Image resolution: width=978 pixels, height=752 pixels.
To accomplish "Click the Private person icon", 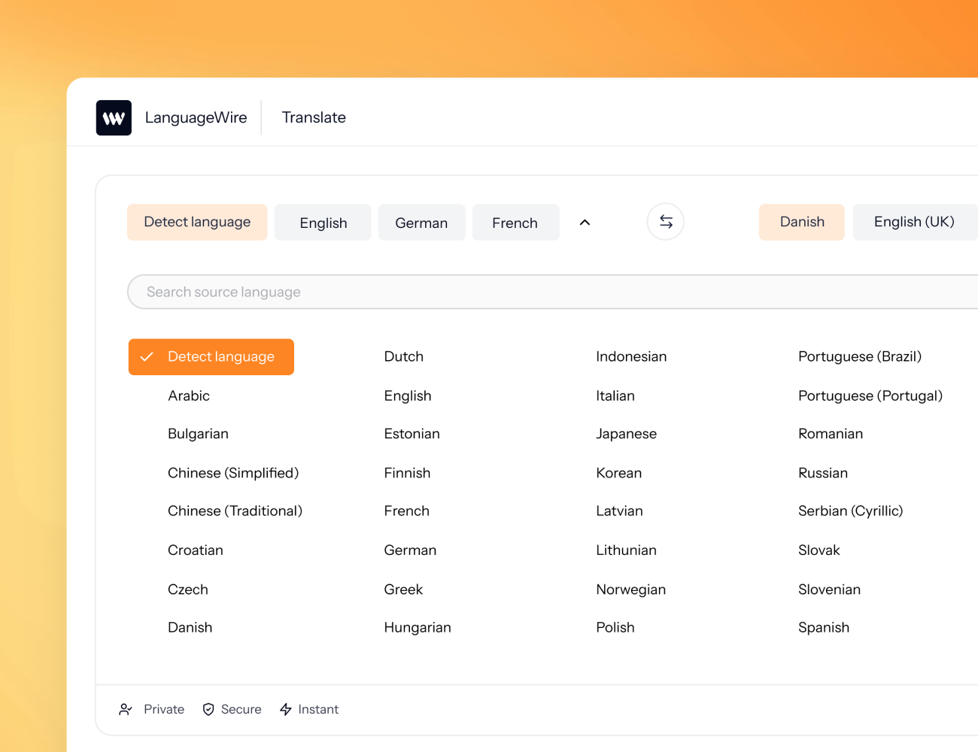I will (x=126, y=708).
